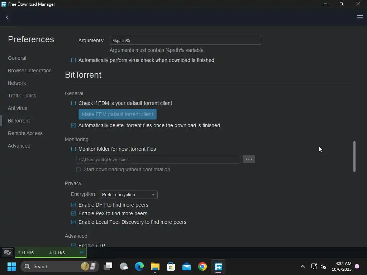The width and height of the screenshot is (367, 275).
Task: Click the preferences vertical scrollbar thumb
Action: click(x=354, y=156)
